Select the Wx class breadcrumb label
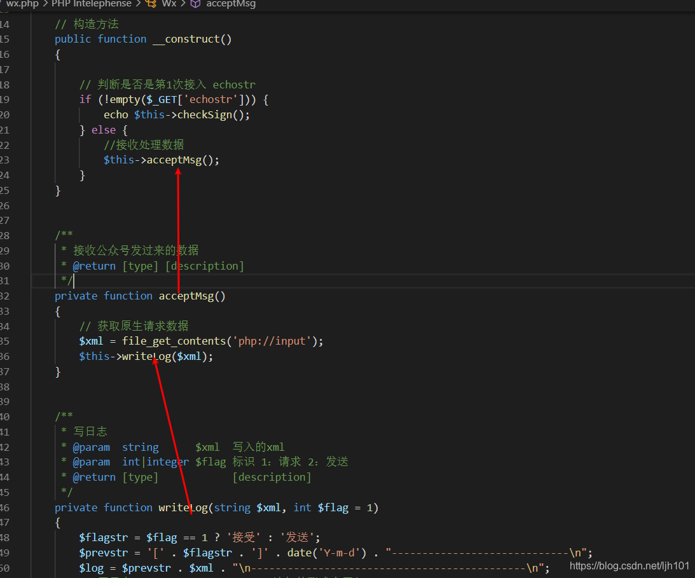The image size is (695, 578). pyautogui.click(x=169, y=4)
